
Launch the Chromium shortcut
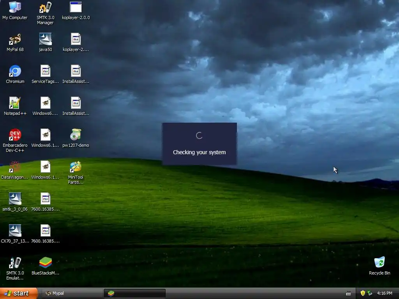pos(15,74)
